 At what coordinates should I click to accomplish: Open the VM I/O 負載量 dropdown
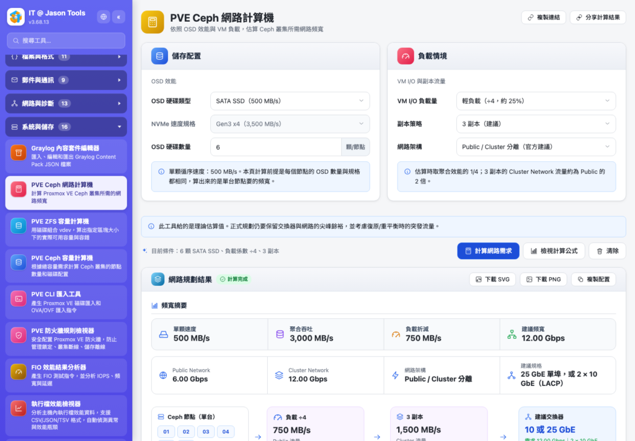pyautogui.click(x=536, y=101)
